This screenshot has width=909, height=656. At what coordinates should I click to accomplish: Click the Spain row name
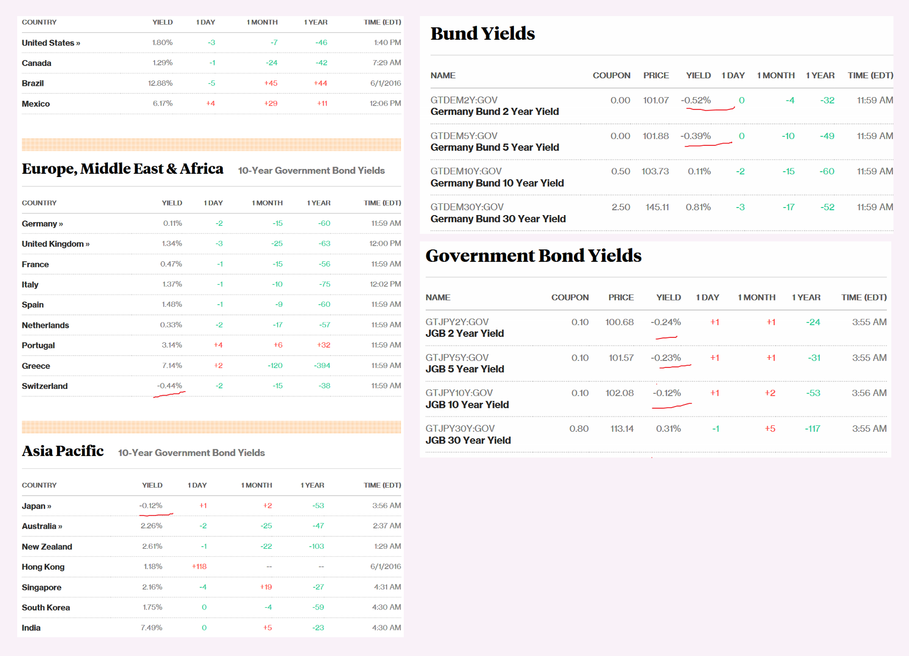point(33,305)
